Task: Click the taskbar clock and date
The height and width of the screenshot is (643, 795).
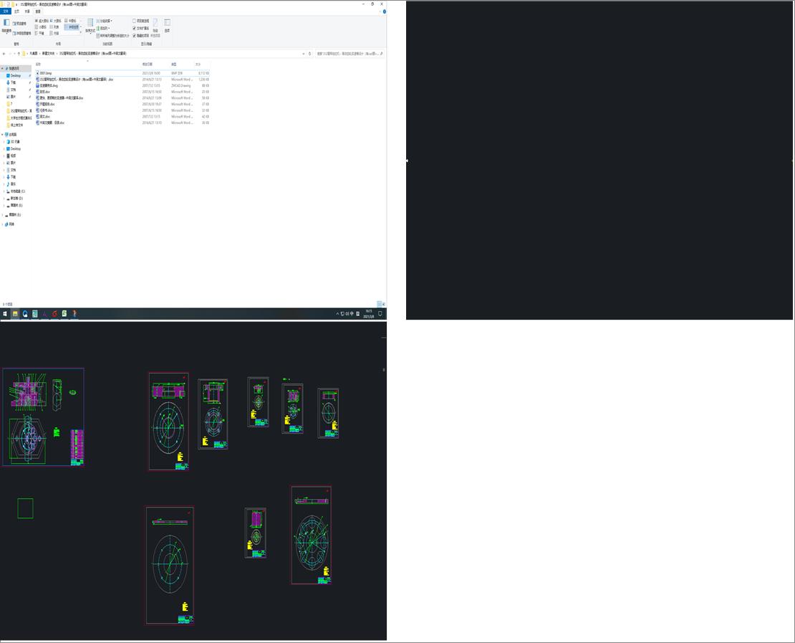Action: [369, 314]
